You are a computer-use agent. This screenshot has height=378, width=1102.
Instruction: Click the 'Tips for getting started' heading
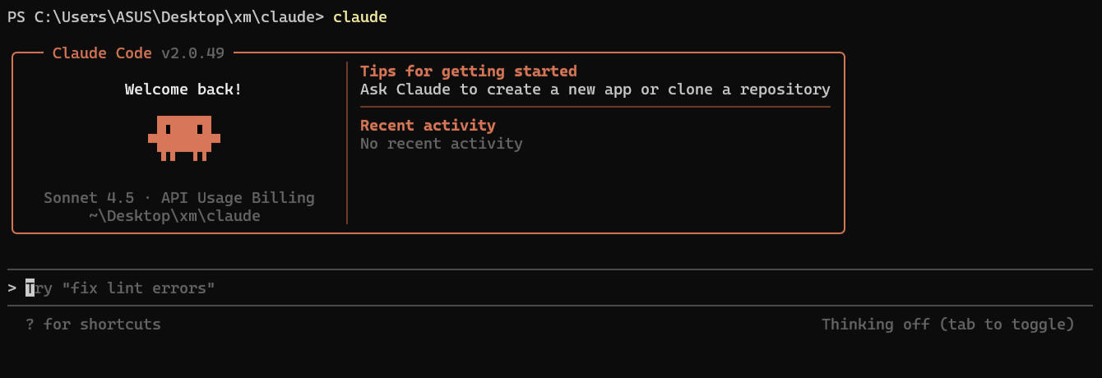coord(468,71)
